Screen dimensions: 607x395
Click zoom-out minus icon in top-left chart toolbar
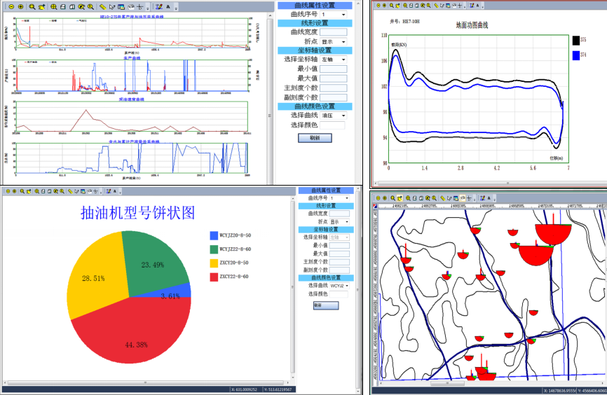[11, 6]
